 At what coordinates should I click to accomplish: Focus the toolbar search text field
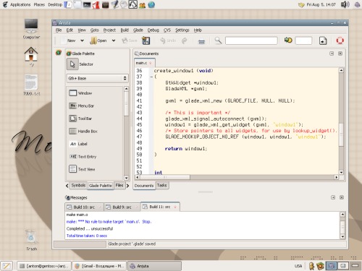pos(251,40)
